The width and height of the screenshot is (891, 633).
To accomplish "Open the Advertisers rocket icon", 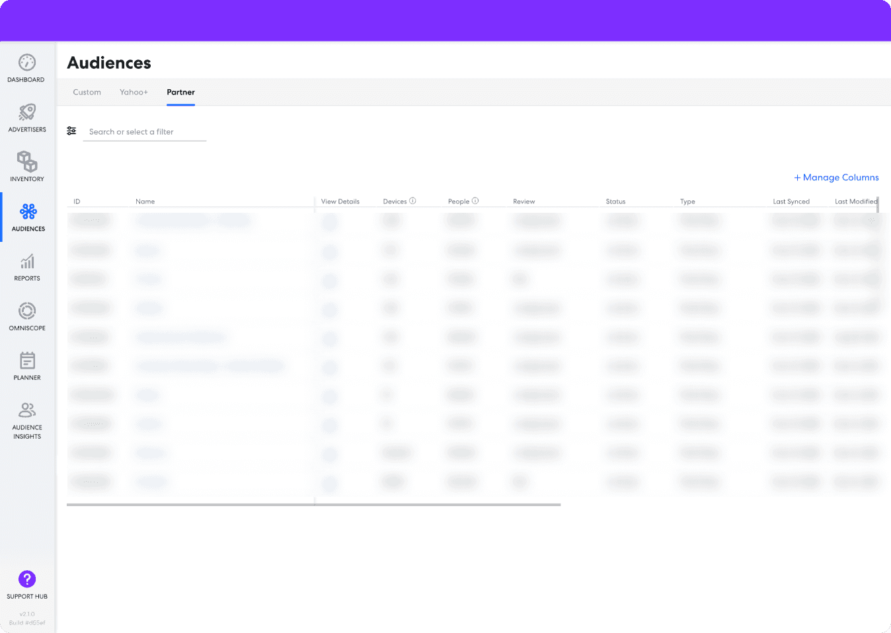I will coord(27,112).
